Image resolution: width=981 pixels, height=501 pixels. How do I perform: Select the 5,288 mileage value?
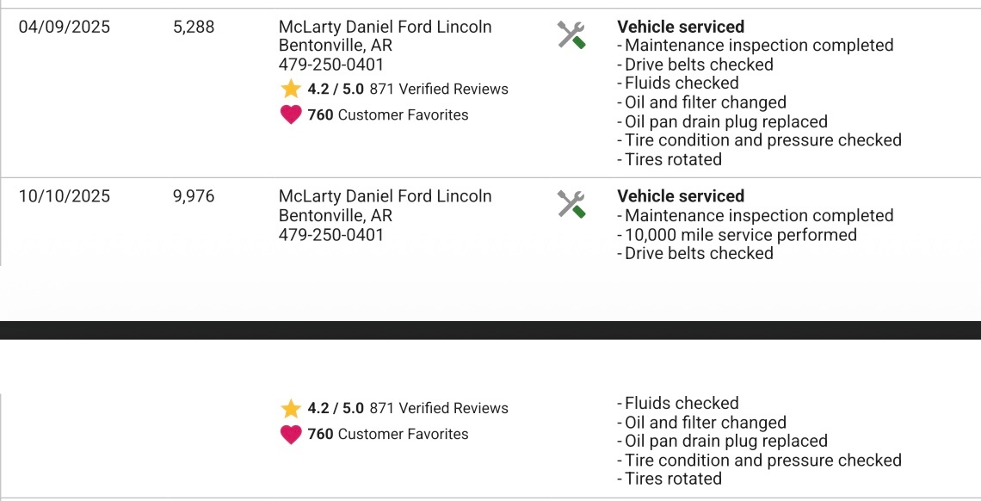pos(194,27)
